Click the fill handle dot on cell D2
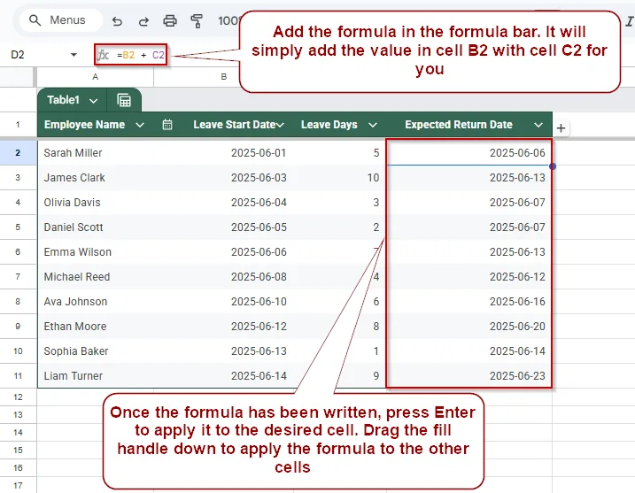 [553, 166]
